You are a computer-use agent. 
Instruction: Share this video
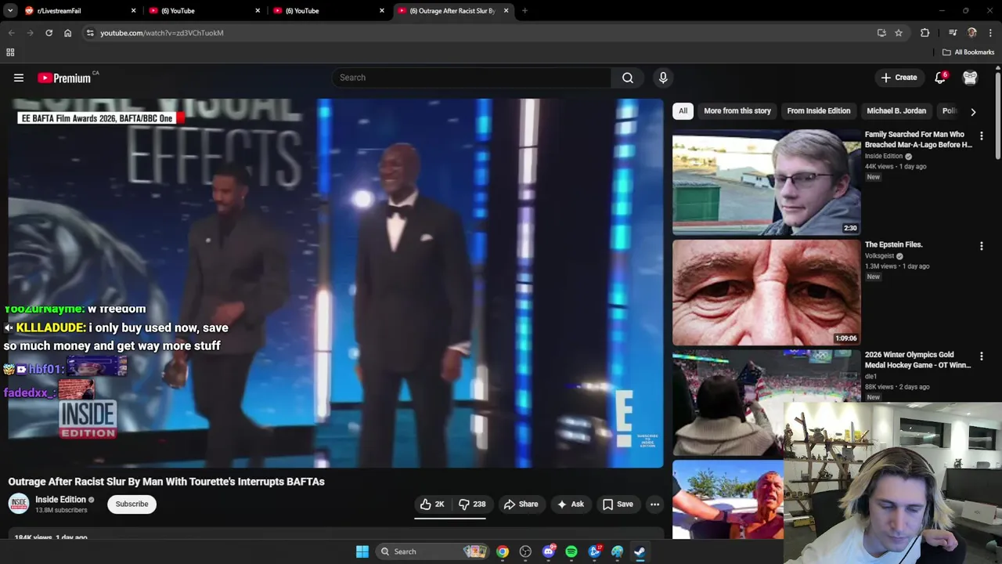[x=521, y=504]
